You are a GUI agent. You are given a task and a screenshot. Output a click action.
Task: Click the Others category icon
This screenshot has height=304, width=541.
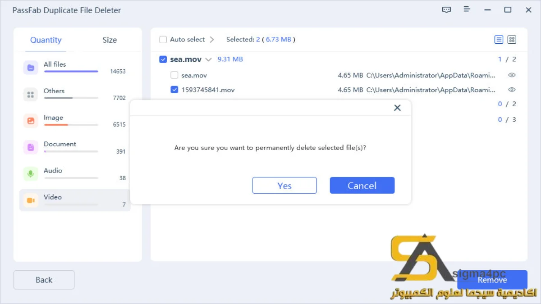point(31,95)
